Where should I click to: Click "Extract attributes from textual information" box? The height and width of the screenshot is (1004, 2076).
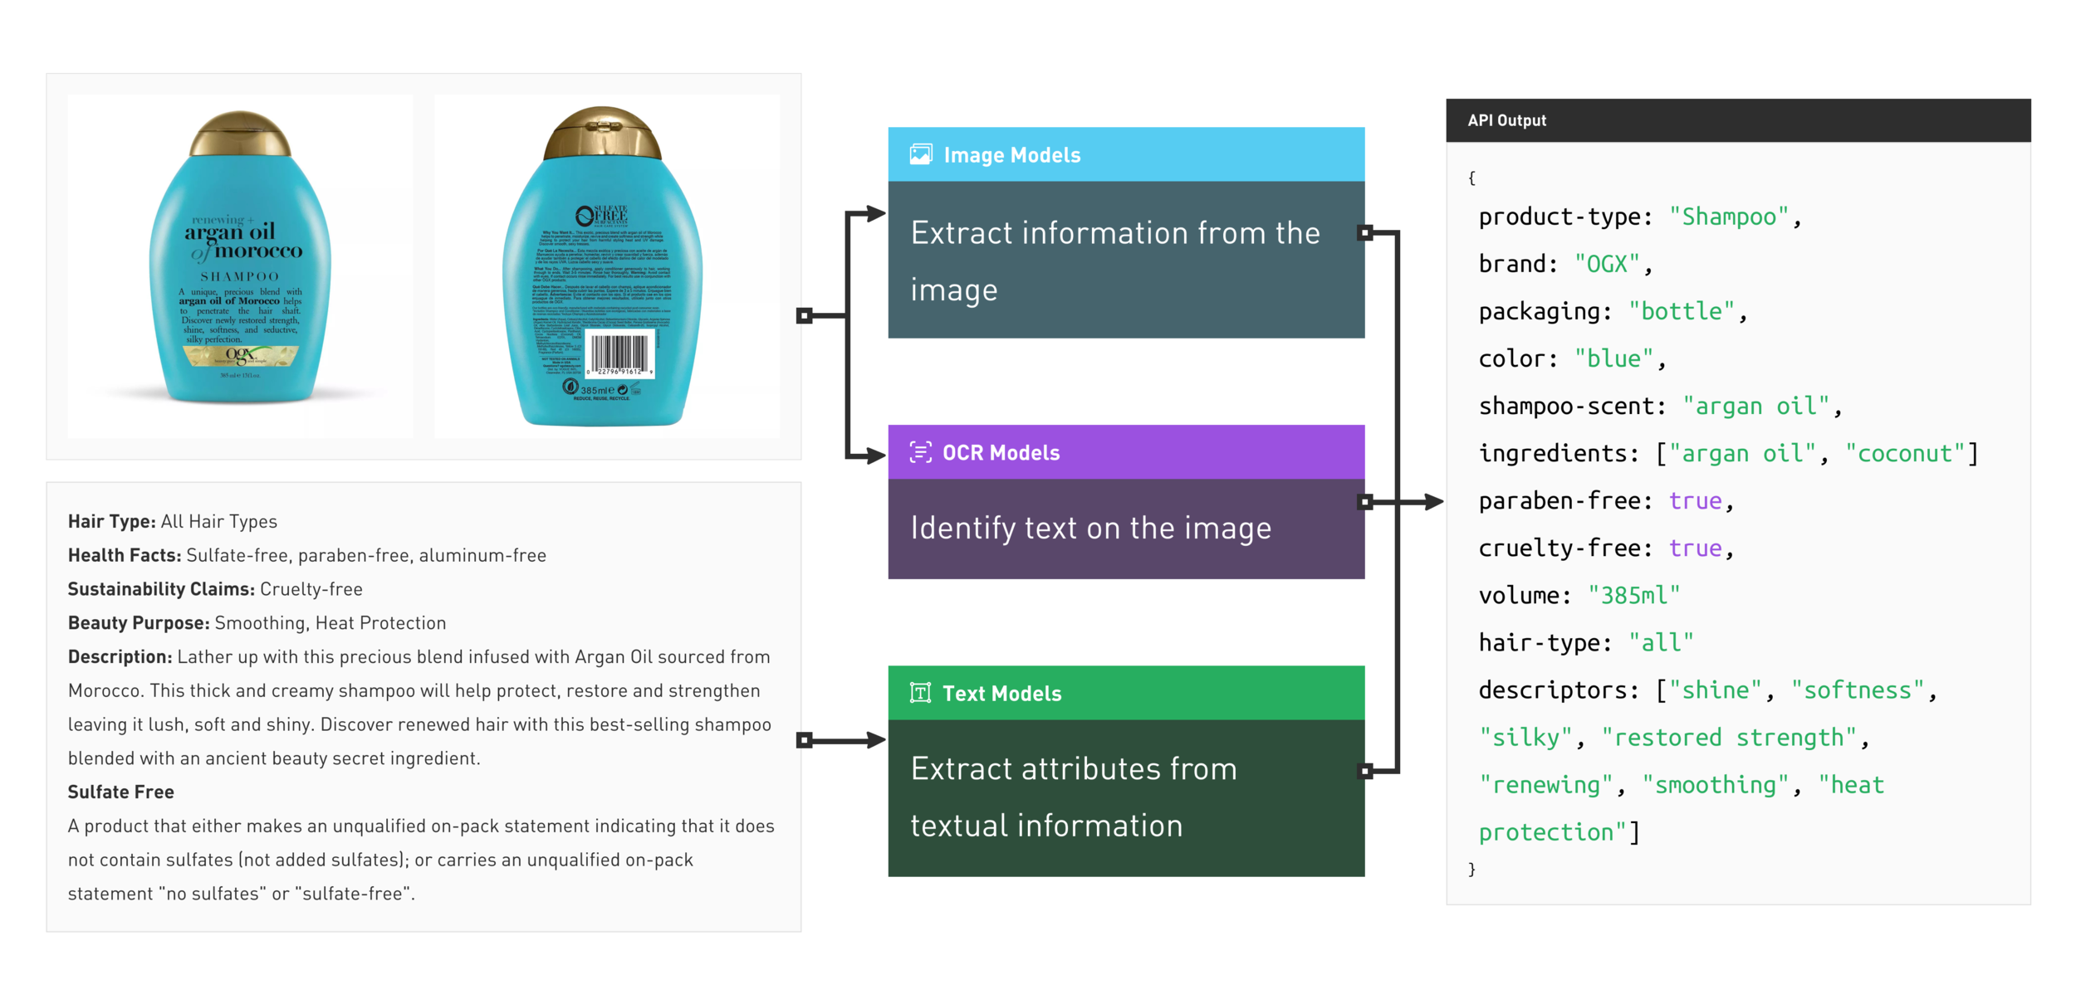(x=1125, y=797)
